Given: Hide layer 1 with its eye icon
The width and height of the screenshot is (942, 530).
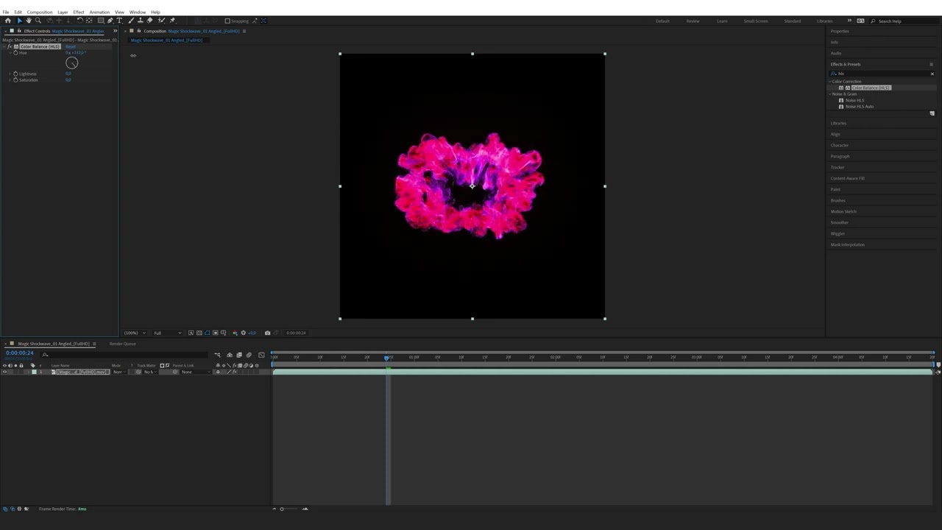Looking at the screenshot, I should (4, 372).
